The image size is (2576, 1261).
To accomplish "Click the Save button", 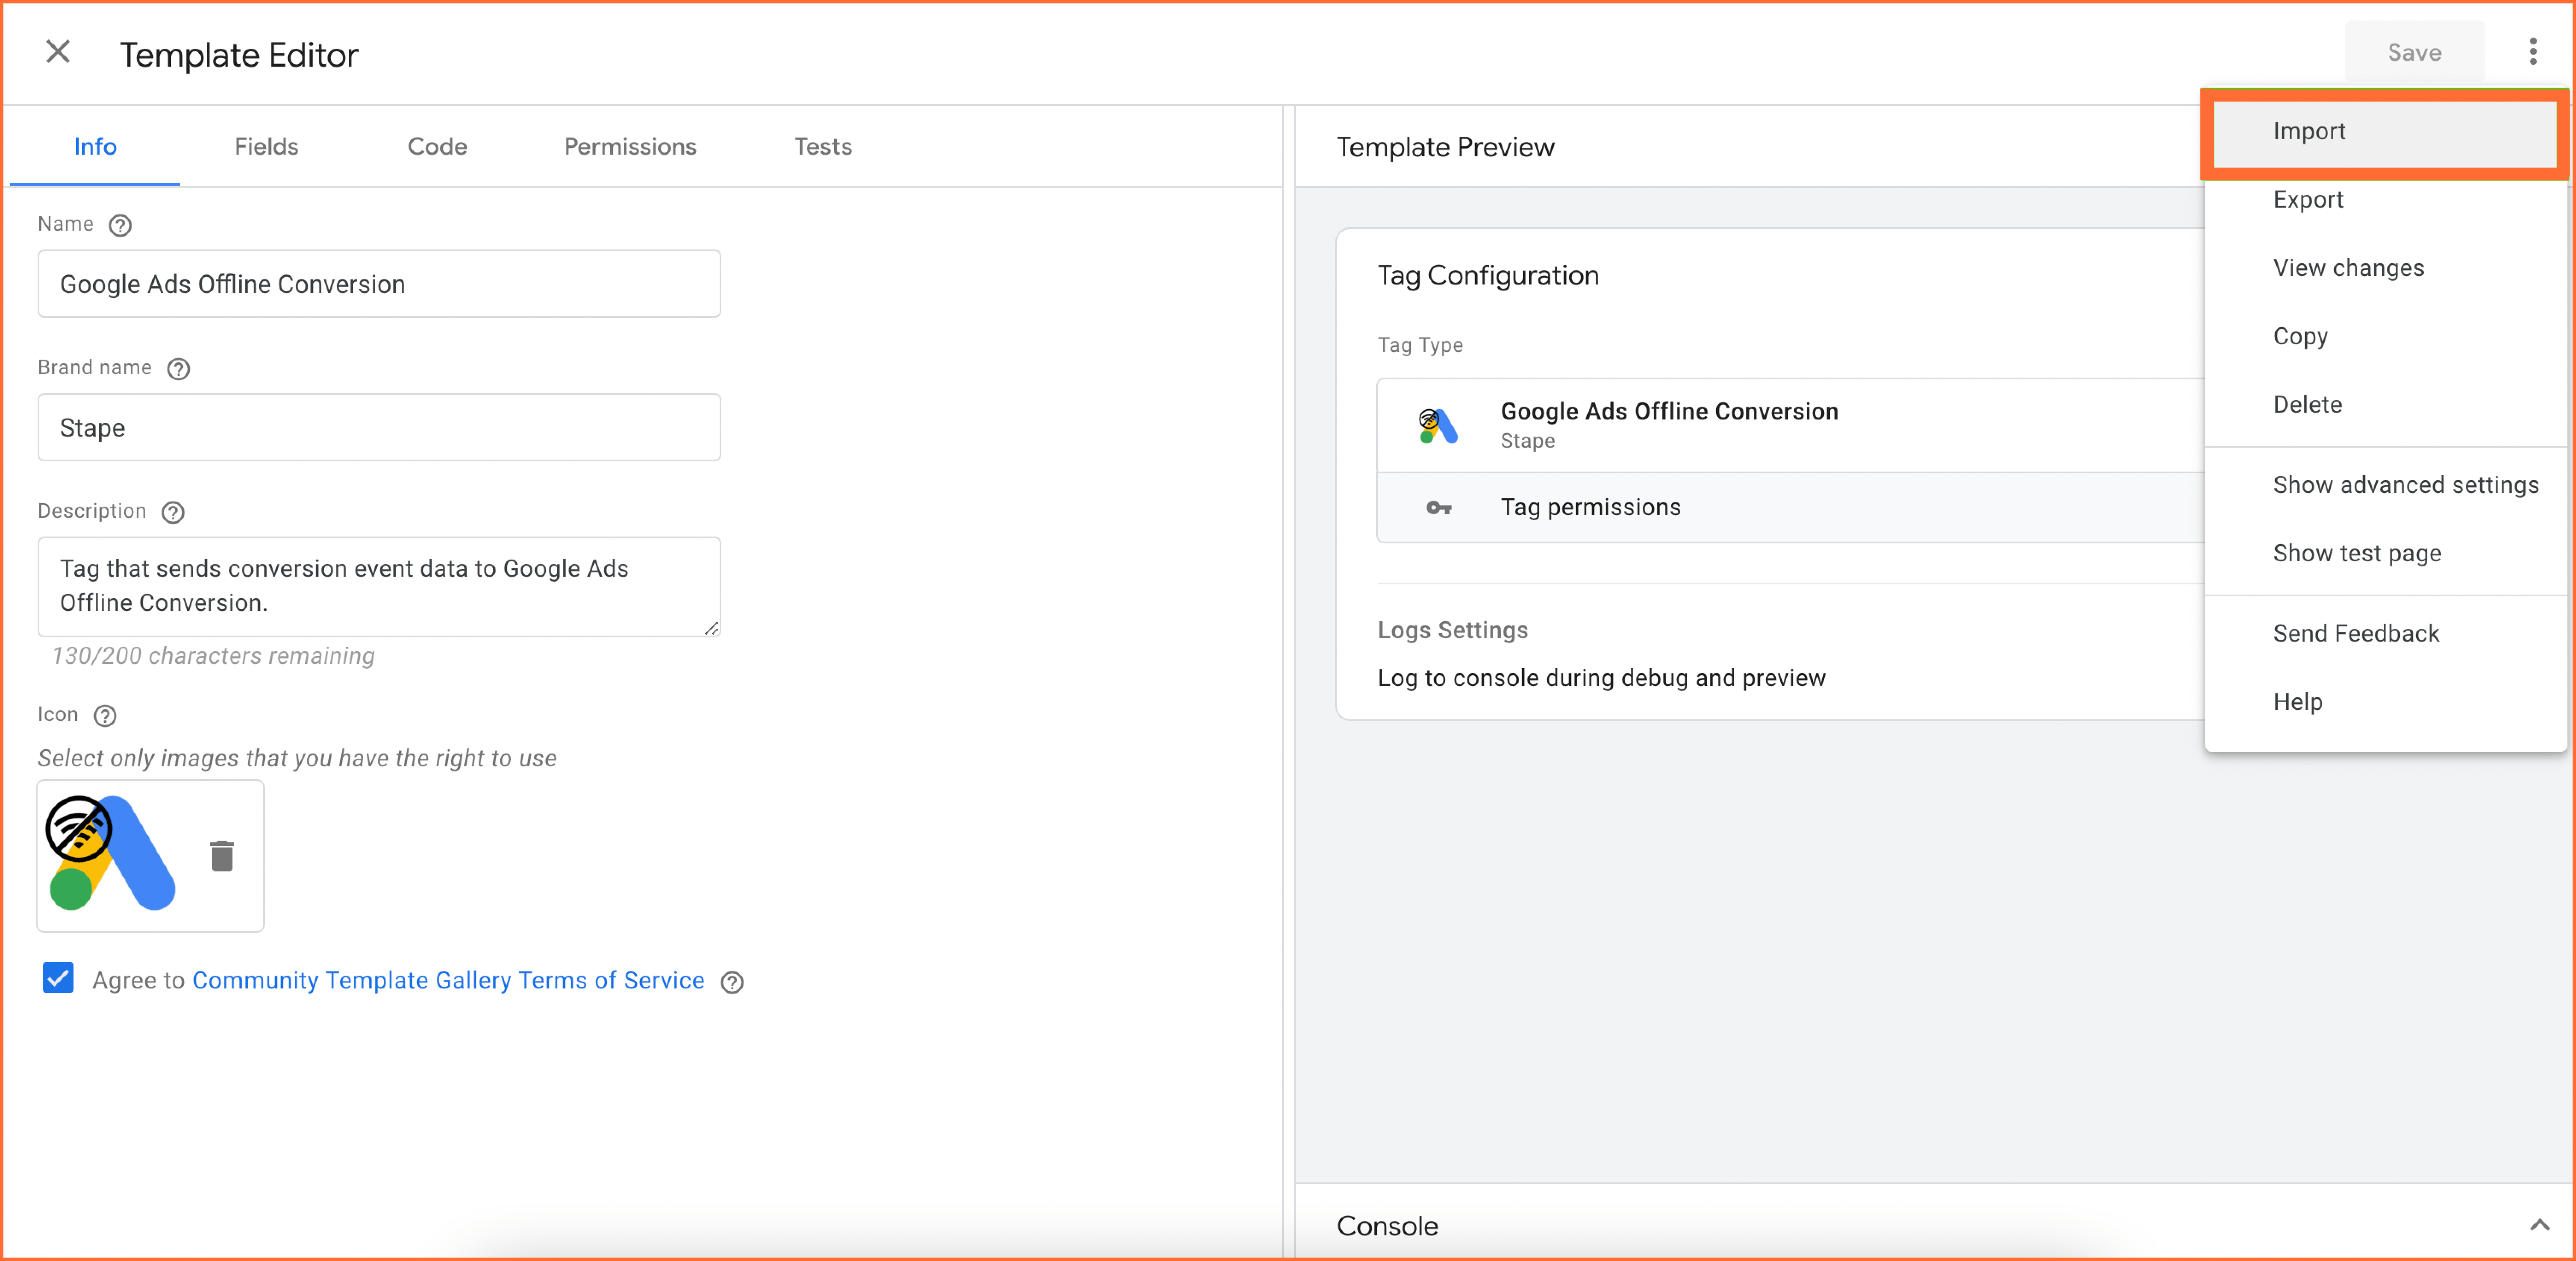I will click(x=2414, y=52).
